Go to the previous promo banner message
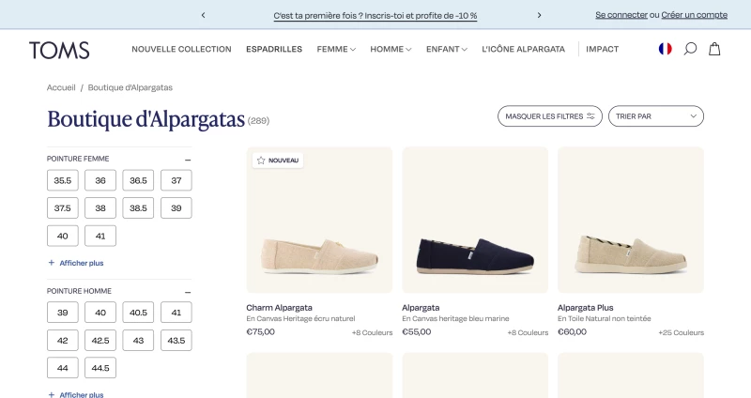Screen dimensions: 751x398 click(x=203, y=15)
